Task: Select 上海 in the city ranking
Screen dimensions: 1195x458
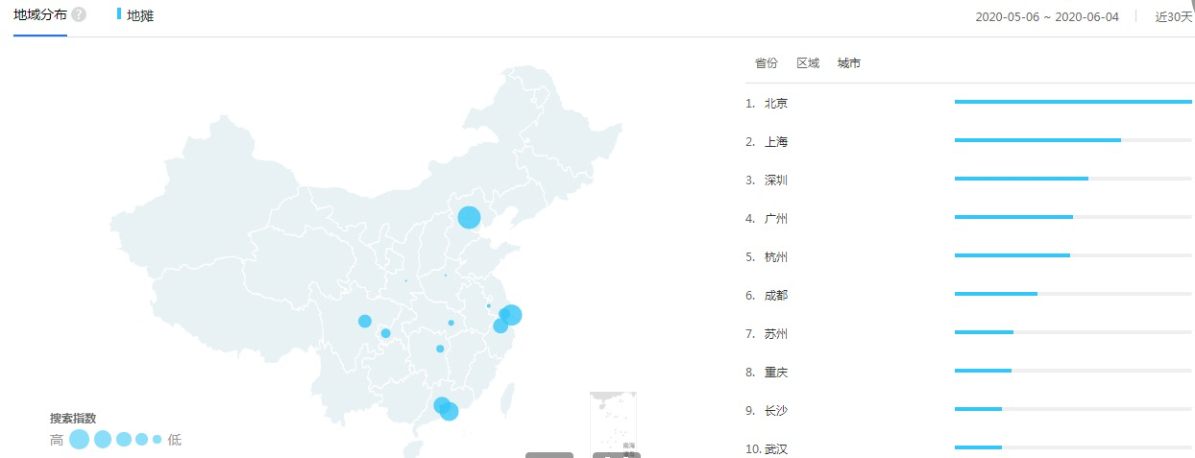Action: (x=776, y=141)
